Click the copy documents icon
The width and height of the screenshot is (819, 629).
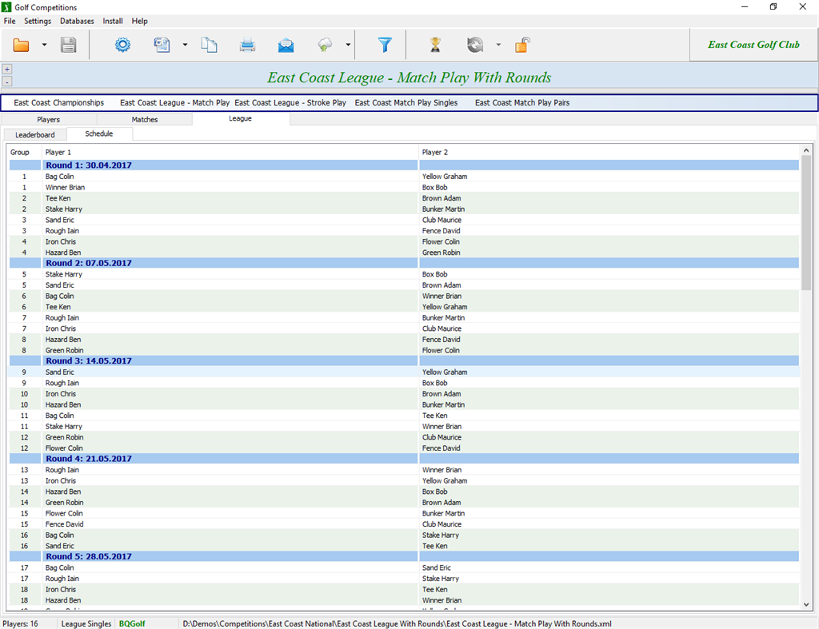pos(209,46)
